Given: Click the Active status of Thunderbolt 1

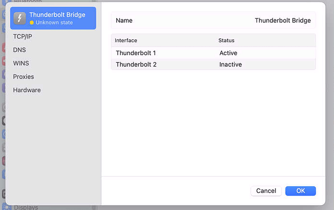Looking at the screenshot, I should [x=228, y=53].
